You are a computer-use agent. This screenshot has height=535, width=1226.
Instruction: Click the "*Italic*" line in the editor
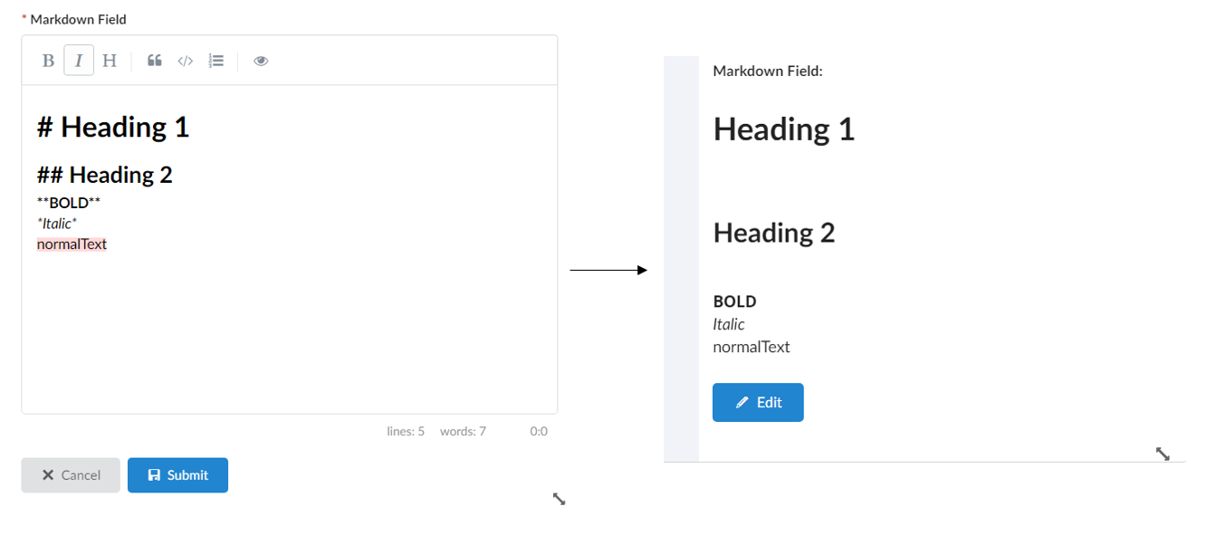click(57, 223)
